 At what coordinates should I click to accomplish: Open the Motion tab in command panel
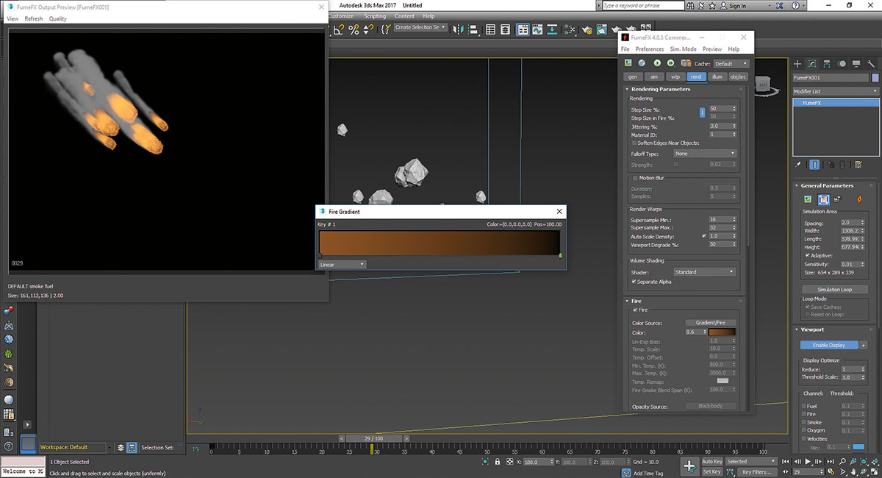point(842,64)
